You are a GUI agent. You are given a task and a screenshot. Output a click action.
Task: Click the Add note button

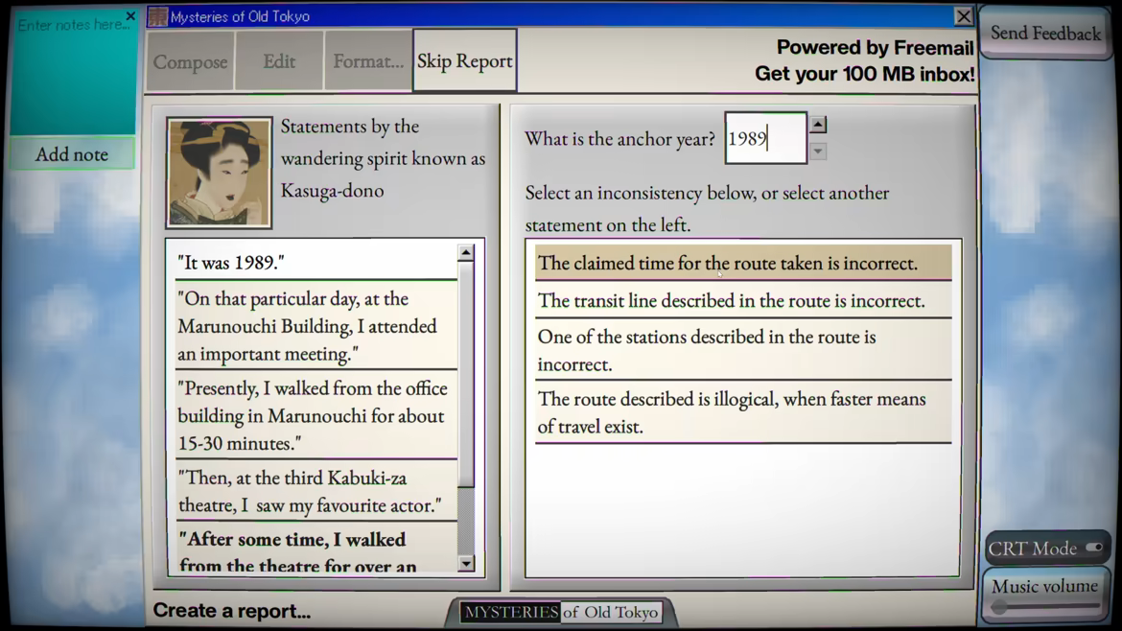(72, 153)
